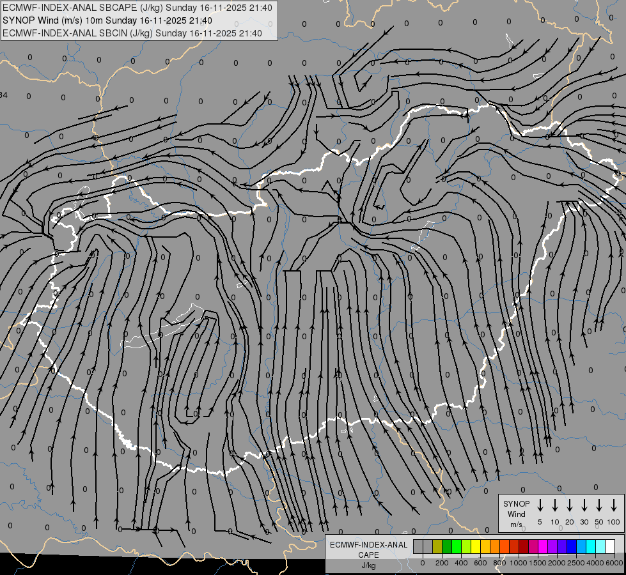Click the sky blue CAPE legend swatch

581,546
